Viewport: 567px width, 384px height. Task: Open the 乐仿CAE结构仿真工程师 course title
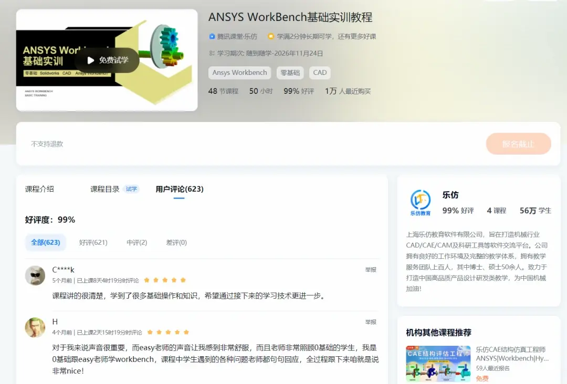[x=512, y=354]
